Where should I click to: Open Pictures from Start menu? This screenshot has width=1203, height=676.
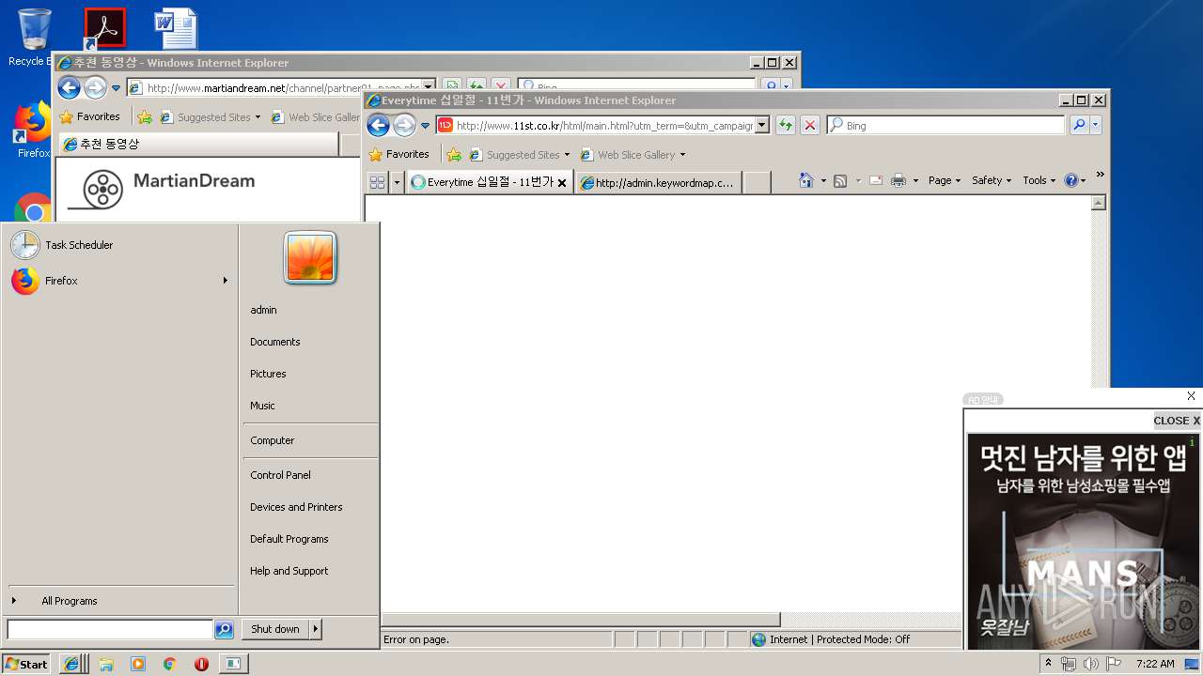point(268,374)
